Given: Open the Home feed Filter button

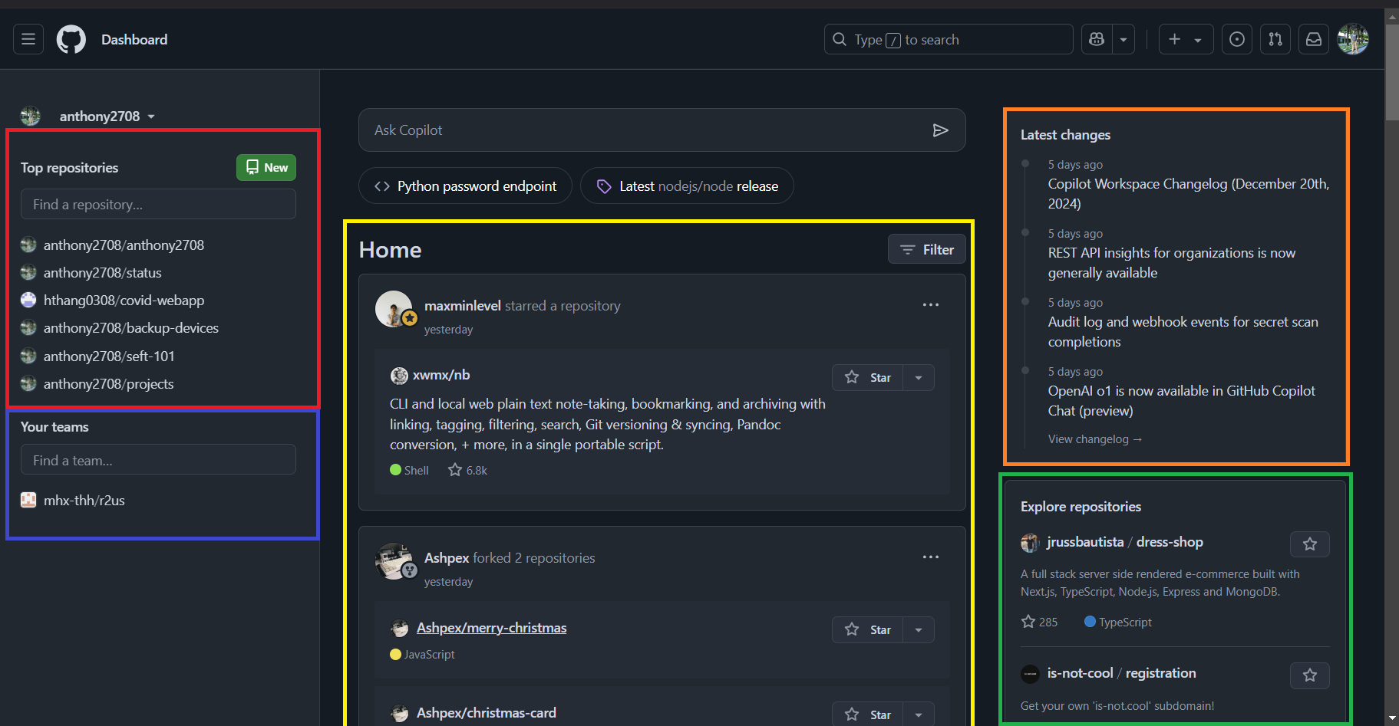Looking at the screenshot, I should (926, 249).
